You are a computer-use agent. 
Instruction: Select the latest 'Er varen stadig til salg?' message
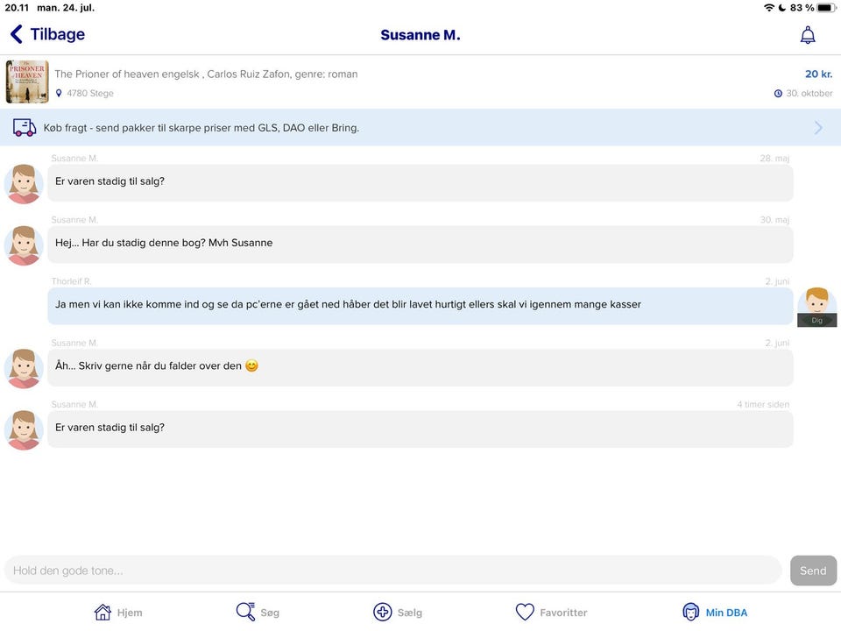point(420,429)
